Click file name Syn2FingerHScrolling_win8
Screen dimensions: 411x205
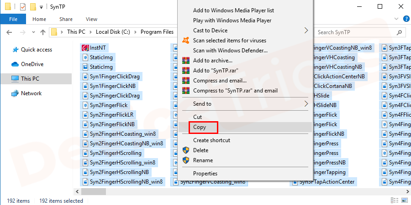122,163
